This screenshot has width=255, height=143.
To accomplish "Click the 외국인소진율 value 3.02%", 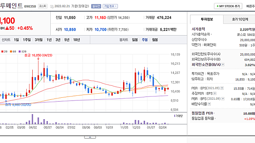I will pyautogui.click(x=250, y=65).
